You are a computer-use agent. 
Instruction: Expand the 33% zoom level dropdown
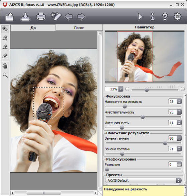(121, 89)
